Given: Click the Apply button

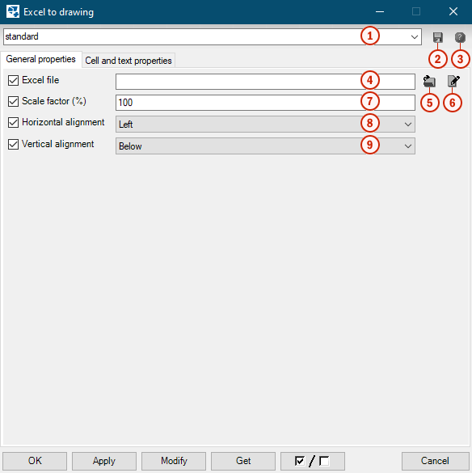Looking at the screenshot, I should click(104, 461).
